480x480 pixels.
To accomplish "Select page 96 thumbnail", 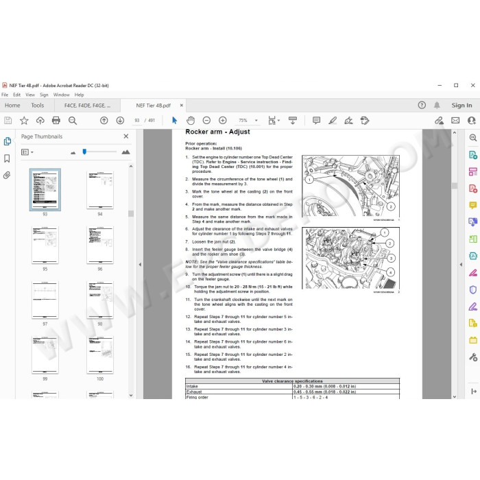I will point(100,245).
